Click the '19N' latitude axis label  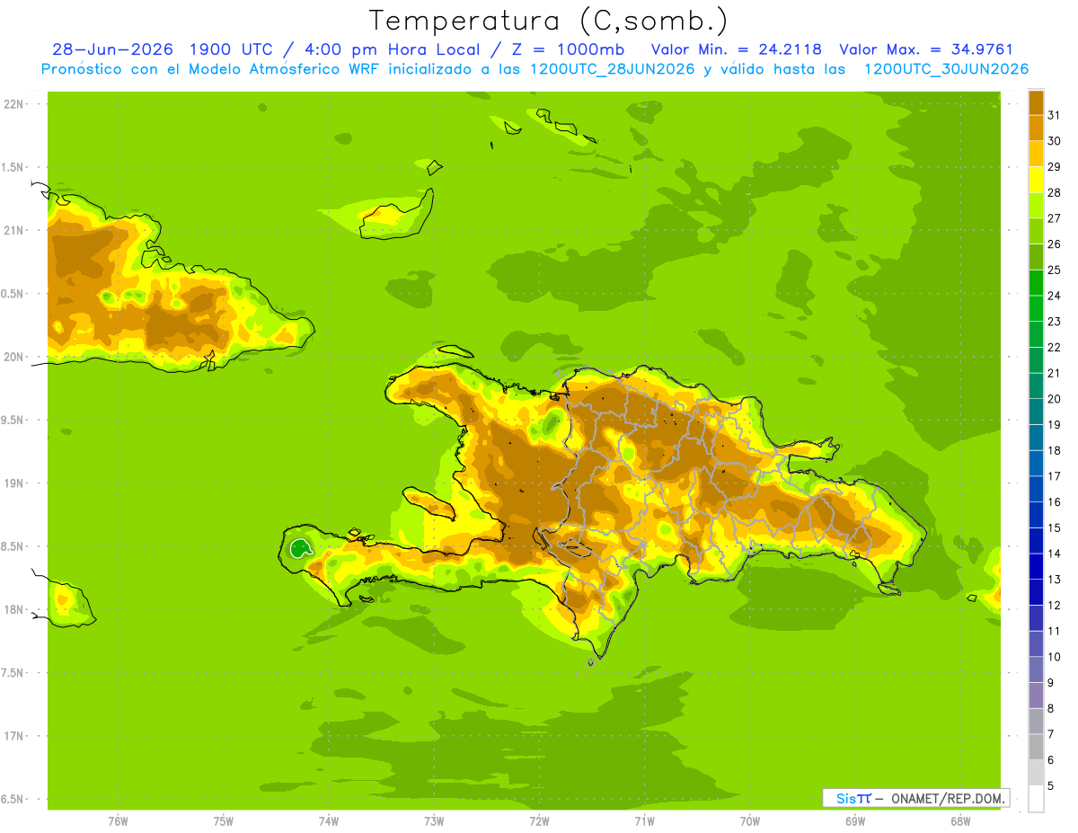pyautogui.click(x=14, y=483)
